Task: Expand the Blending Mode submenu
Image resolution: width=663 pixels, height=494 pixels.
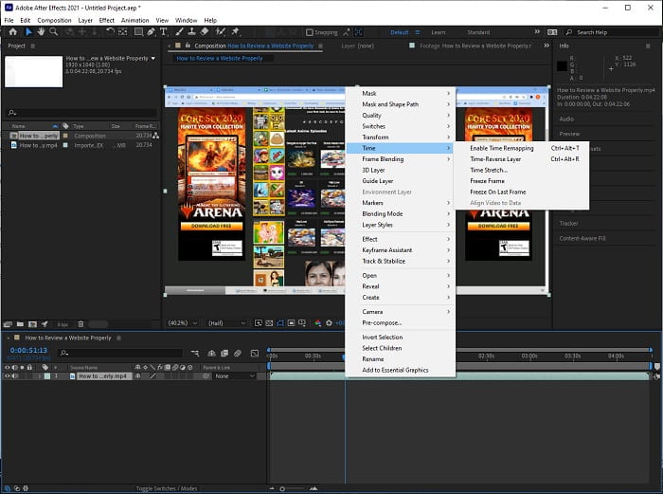Action: (x=401, y=213)
